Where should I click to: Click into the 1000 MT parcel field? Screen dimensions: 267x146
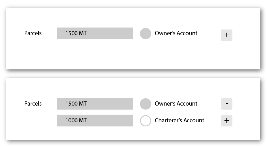click(x=95, y=121)
